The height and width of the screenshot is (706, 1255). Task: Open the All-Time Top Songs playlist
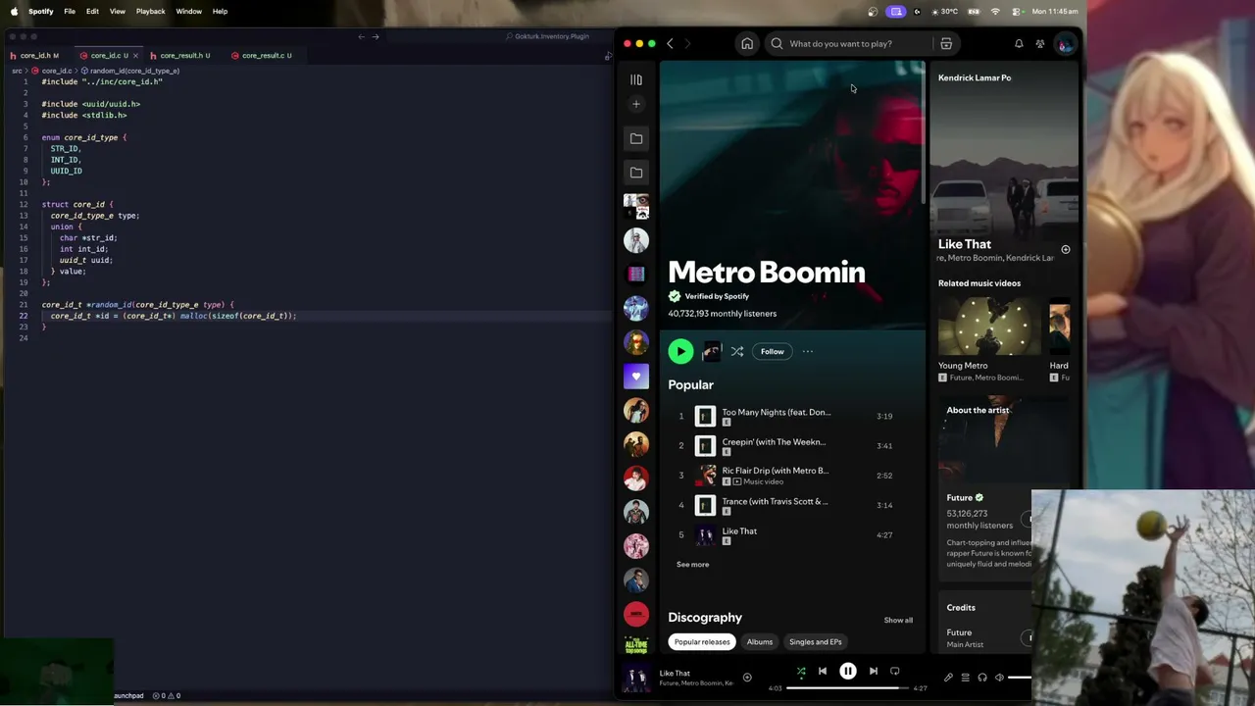click(x=636, y=646)
